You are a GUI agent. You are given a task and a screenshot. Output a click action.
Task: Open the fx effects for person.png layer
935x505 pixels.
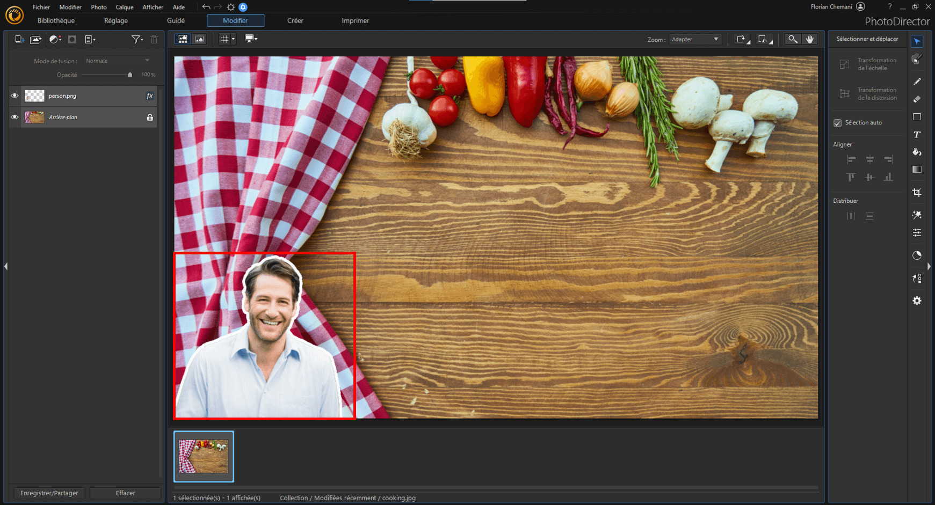(150, 96)
